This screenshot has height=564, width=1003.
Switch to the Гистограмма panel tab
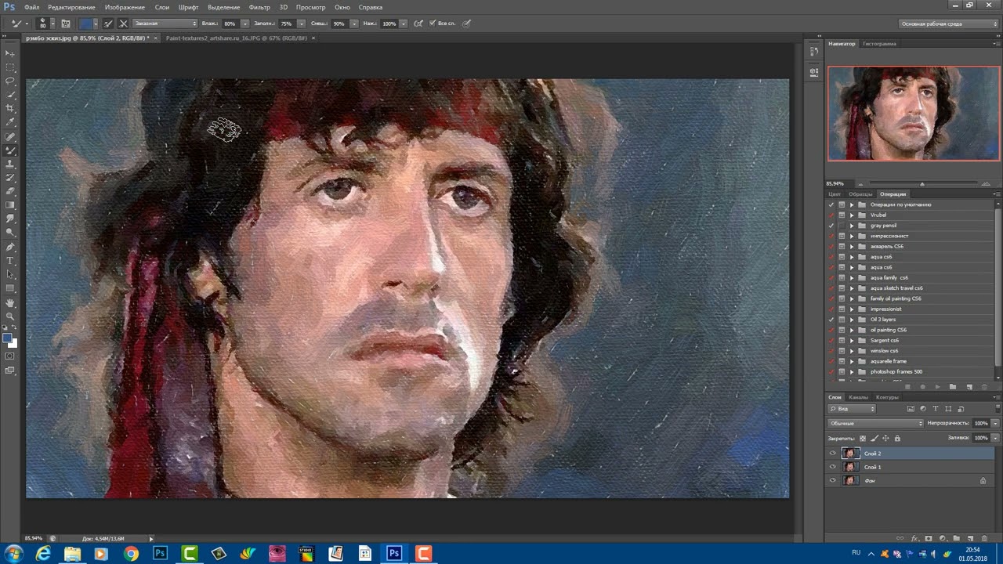pyautogui.click(x=879, y=44)
